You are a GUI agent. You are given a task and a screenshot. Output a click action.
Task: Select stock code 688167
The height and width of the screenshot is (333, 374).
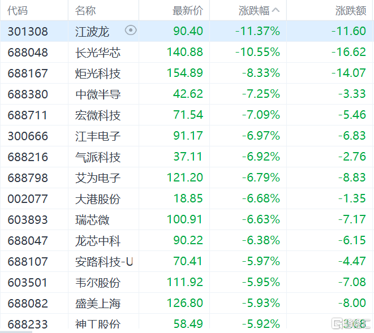[28, 73]
